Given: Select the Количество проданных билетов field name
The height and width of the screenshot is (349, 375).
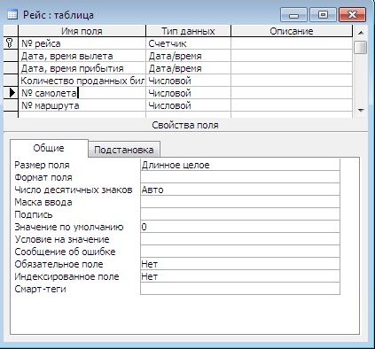Looking at the screenshot, I should [82, 81].
